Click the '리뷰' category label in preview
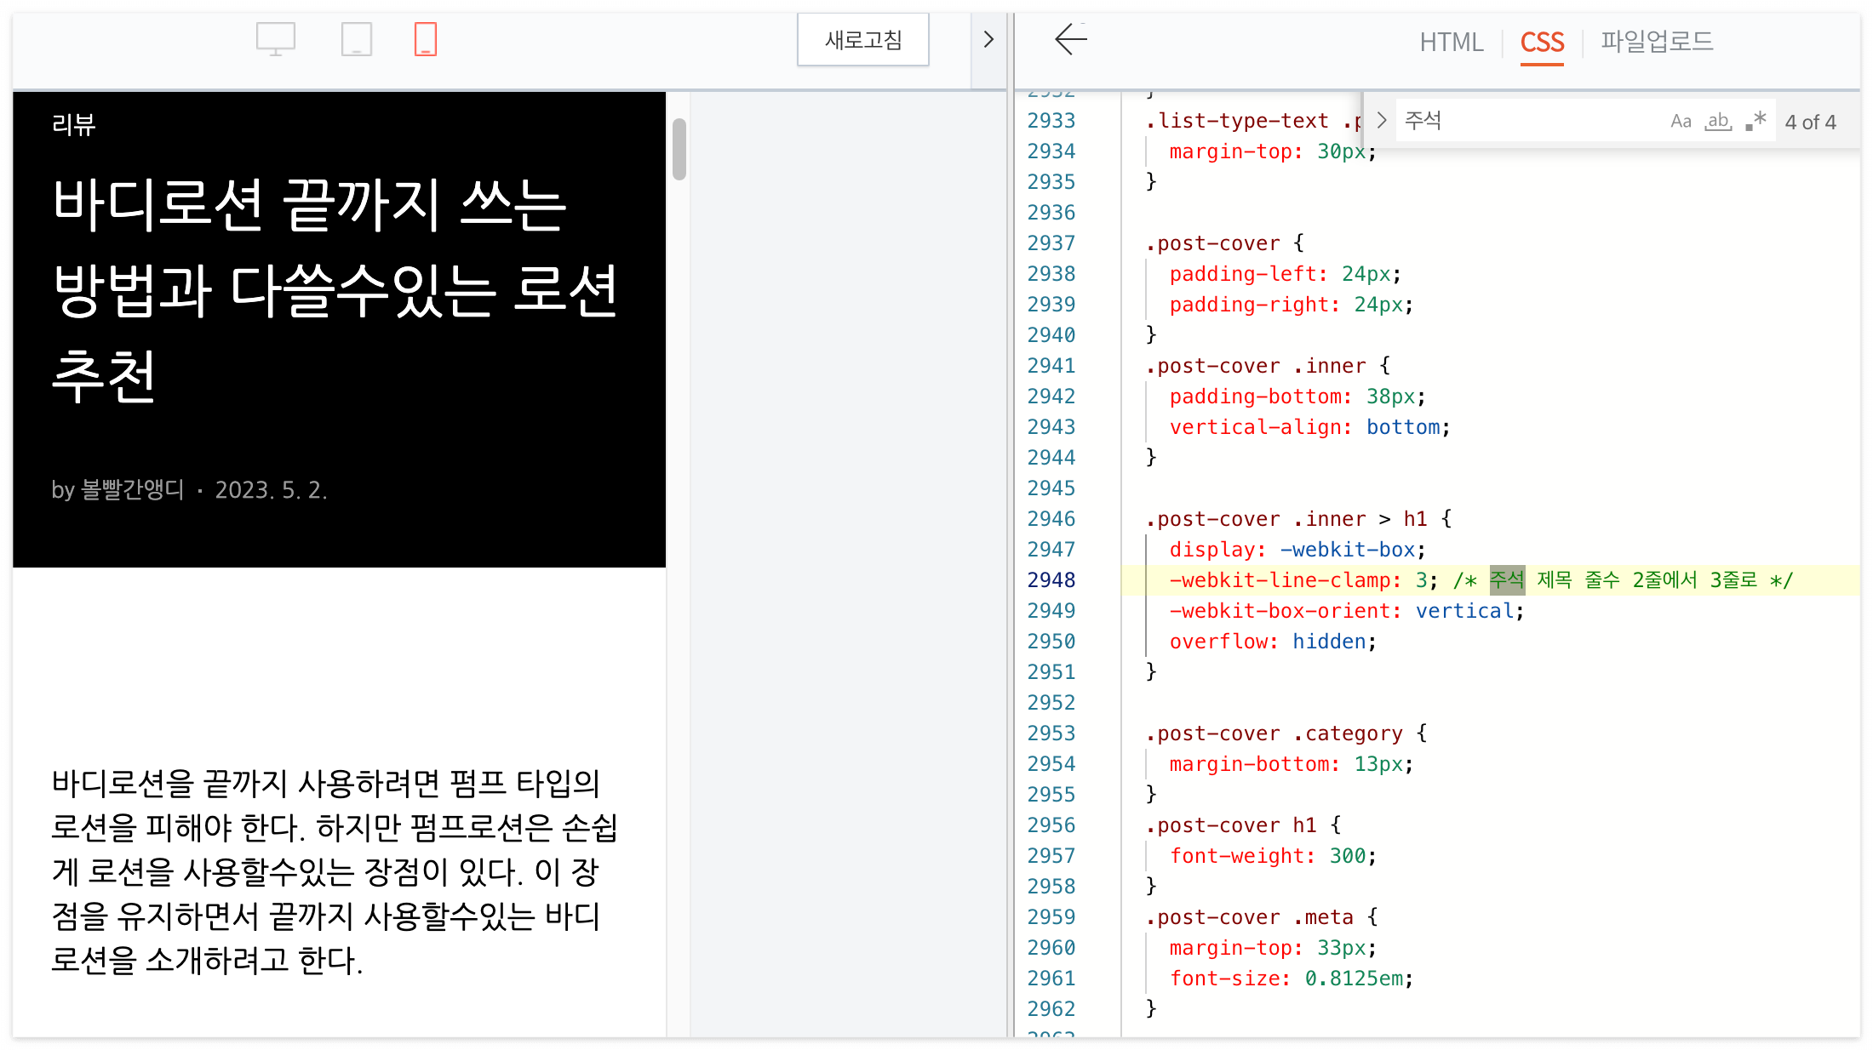The width and height of the screenshot is (1873, 1050). coord(74,125)
